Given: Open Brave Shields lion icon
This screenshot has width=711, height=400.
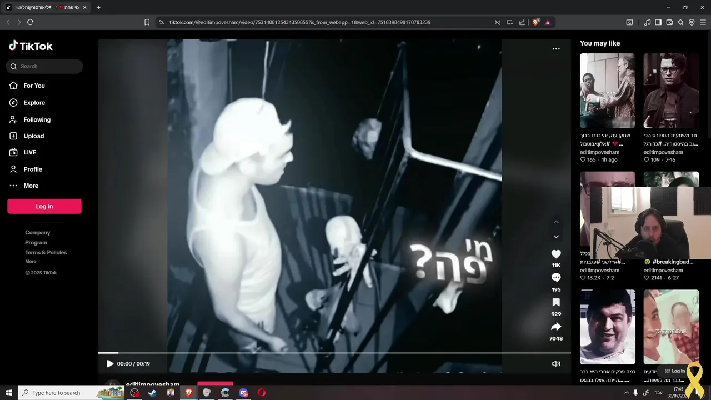Looking at the screenshot, I should (x=535, y=22).
